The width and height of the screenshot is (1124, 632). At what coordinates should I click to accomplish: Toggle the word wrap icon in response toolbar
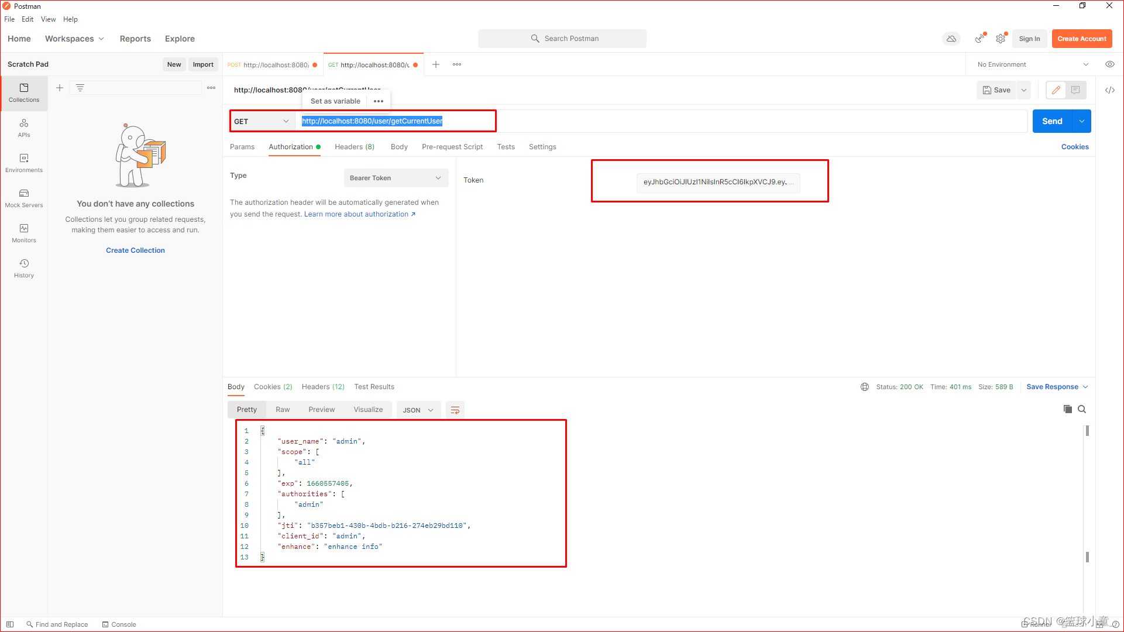coord(455,410)
